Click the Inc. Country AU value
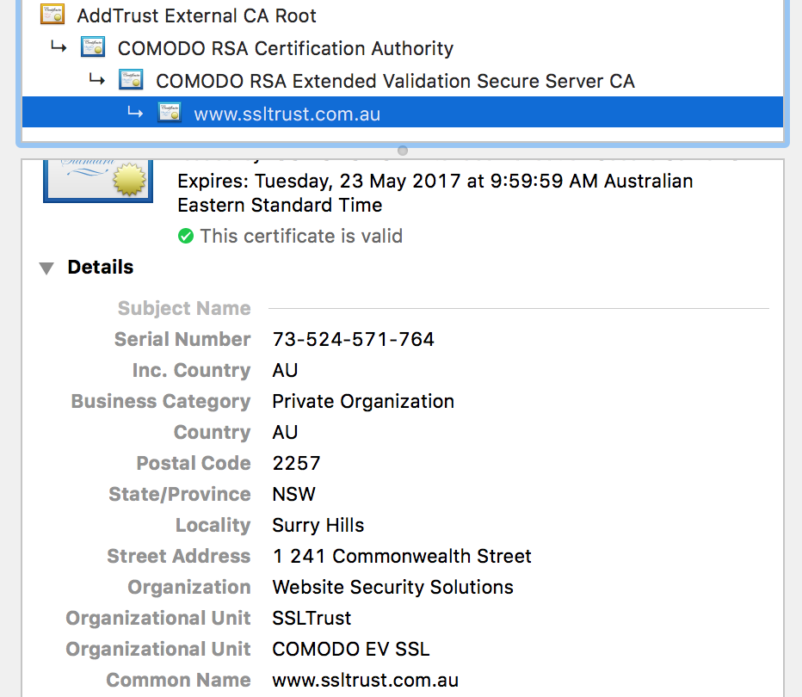The image size is (802, 697). point(285,370)
